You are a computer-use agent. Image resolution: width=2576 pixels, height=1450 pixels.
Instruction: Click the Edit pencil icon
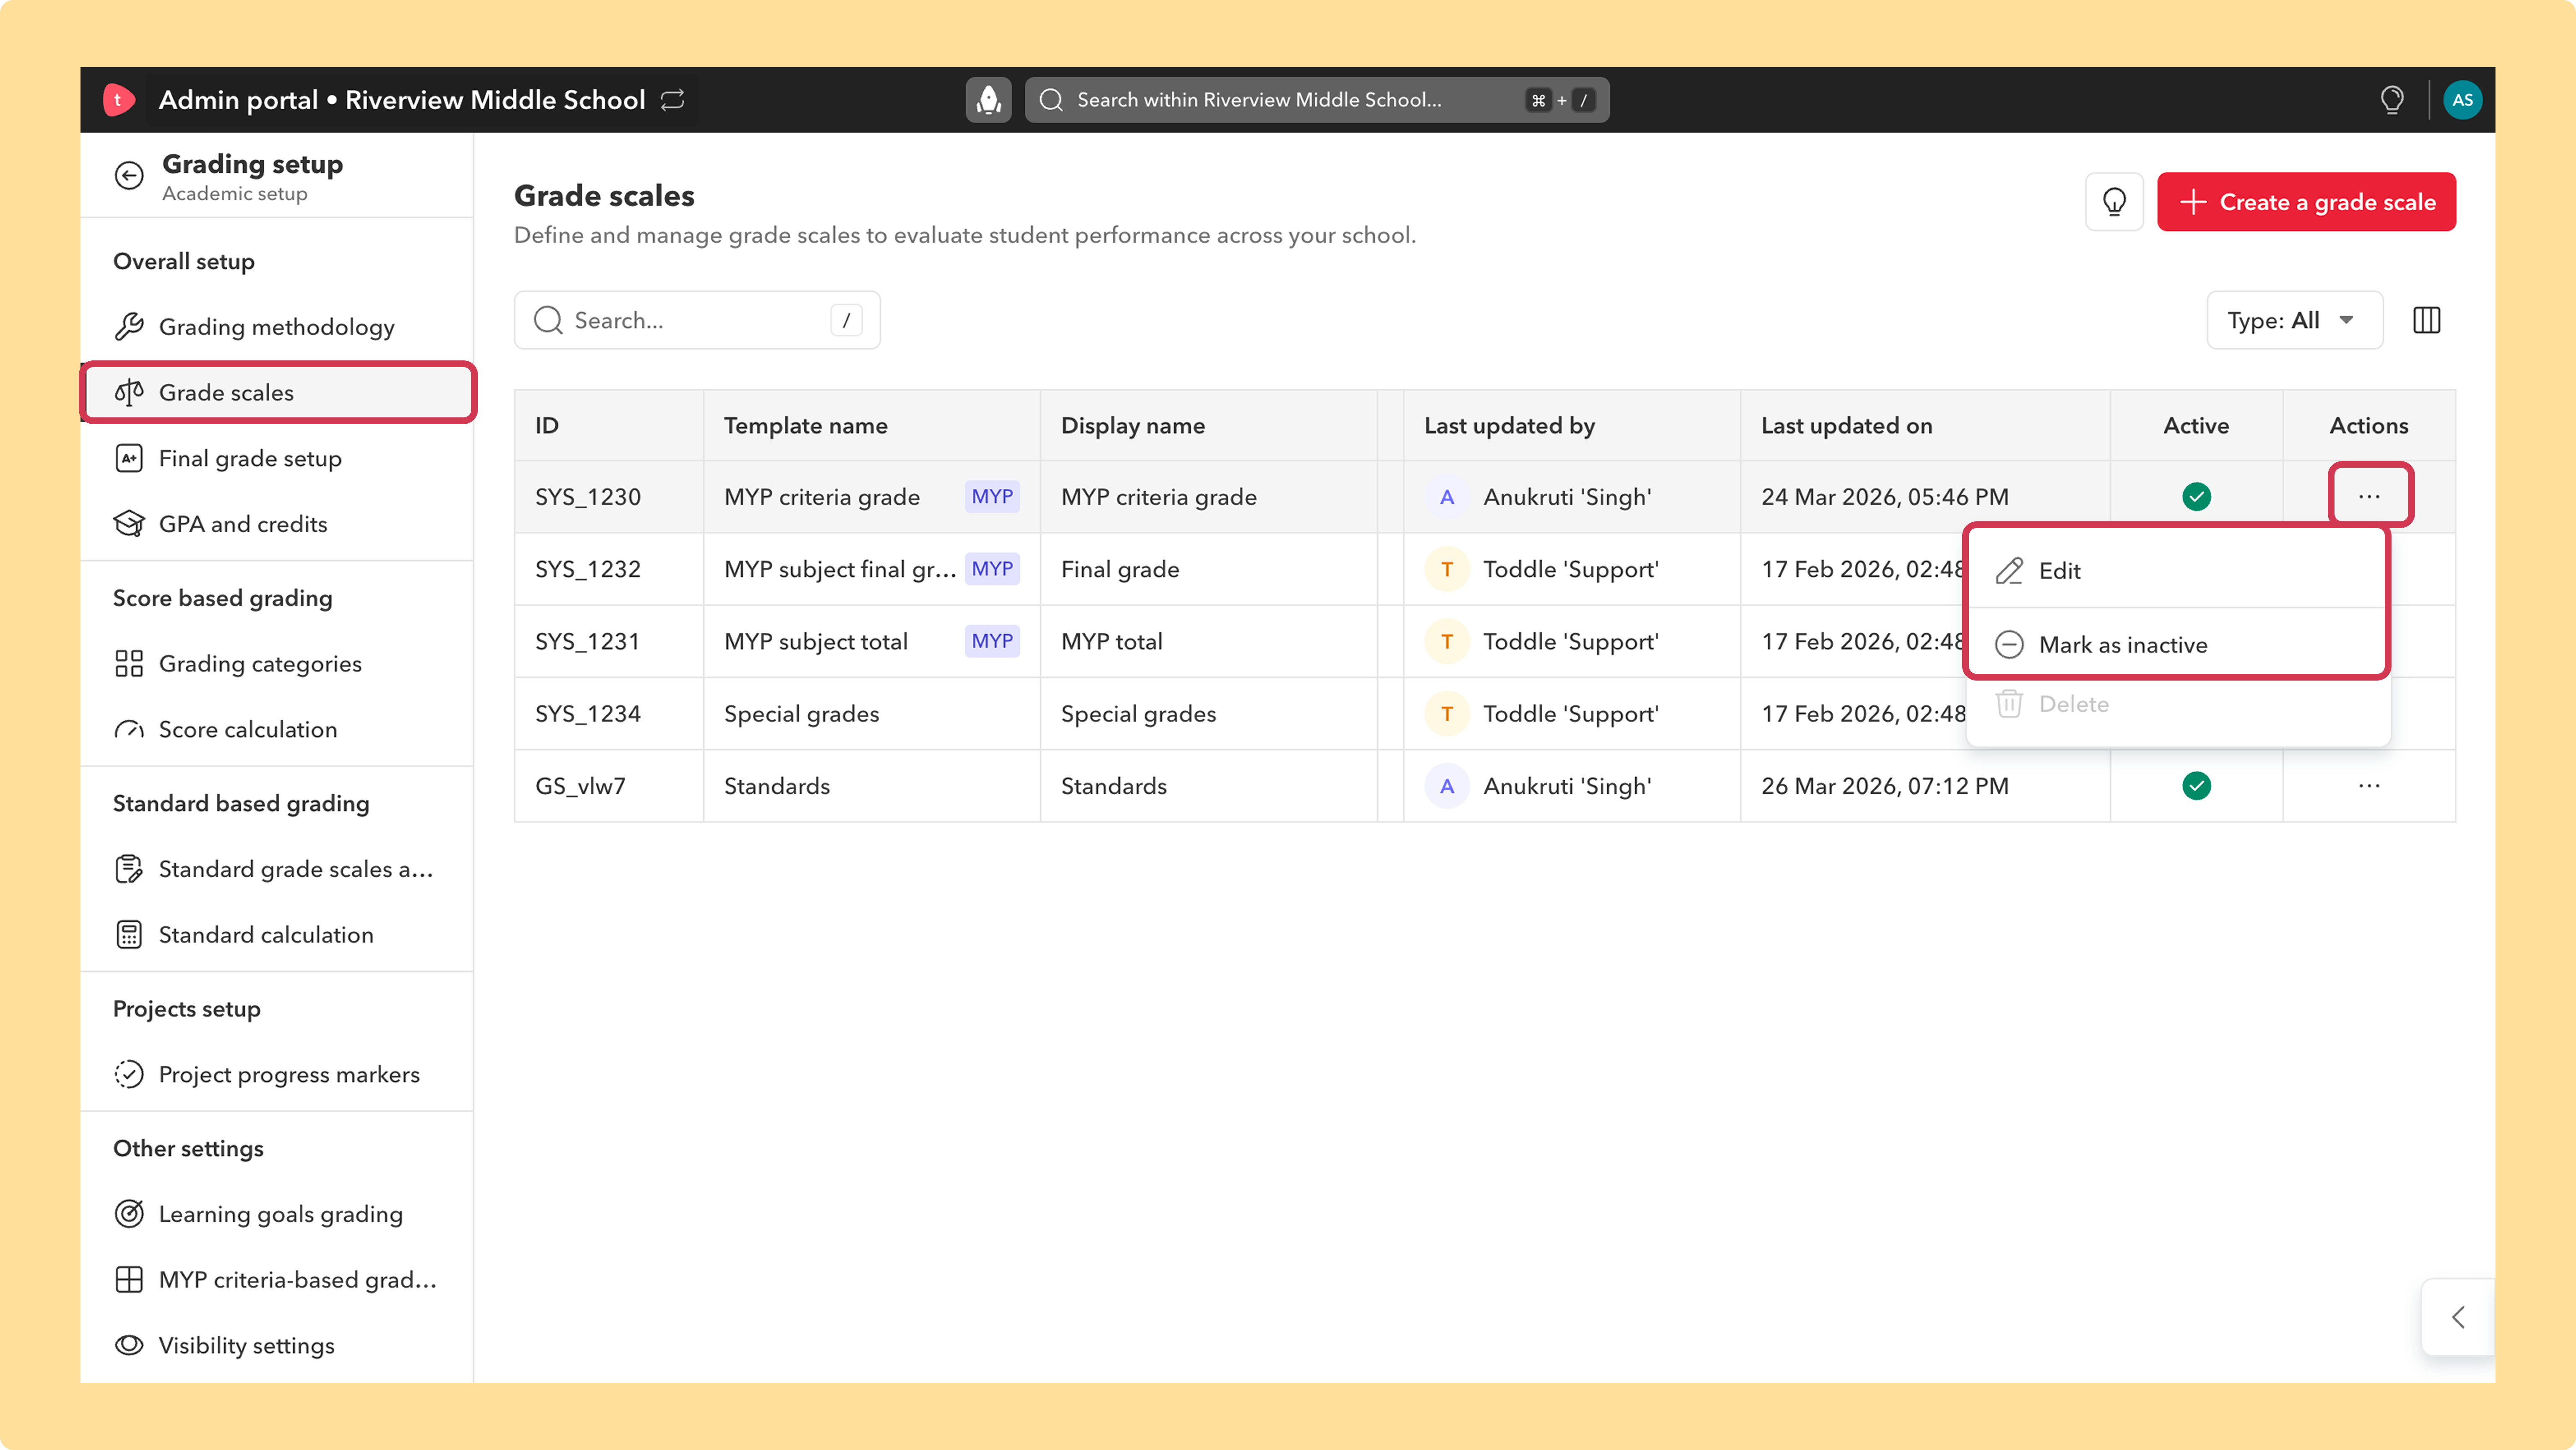pyautogui.click(x=2009, y=571)
